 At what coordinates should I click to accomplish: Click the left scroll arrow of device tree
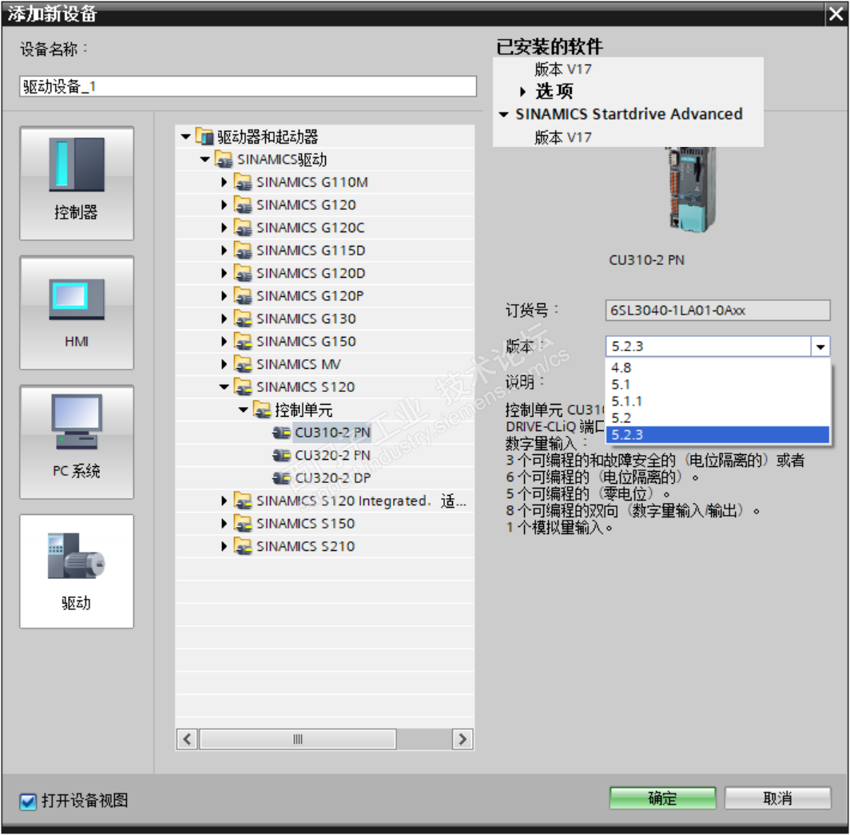[x=187, y=739]
